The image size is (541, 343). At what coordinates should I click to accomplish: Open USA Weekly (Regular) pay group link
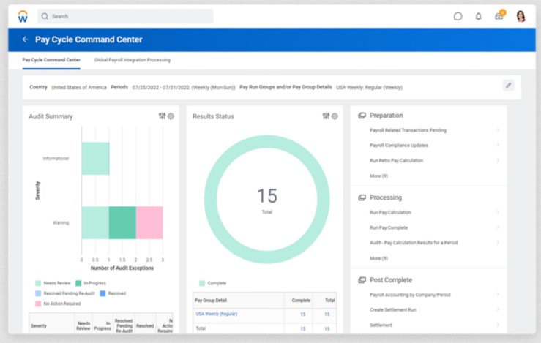(217, 314)
